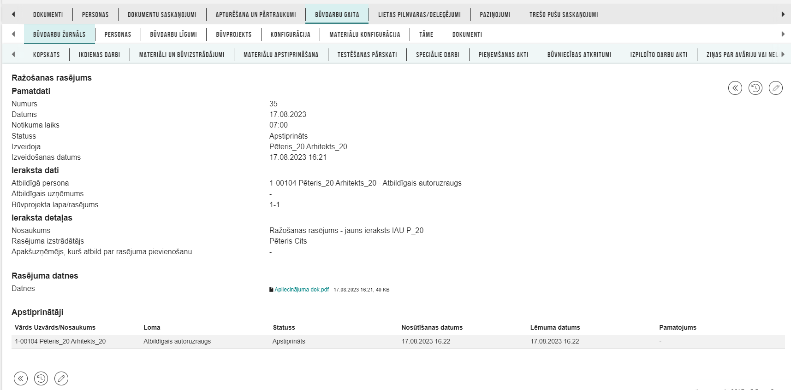Open Lietas pilnvaras/deleģējumi tab
791x390 pixels.
coord(419,15)
